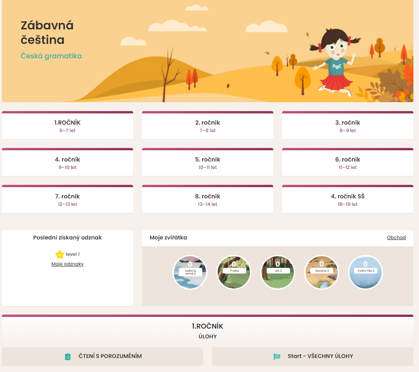
Task: Select the 4. ročník 9–10 let card
Action: click(67, 163)
